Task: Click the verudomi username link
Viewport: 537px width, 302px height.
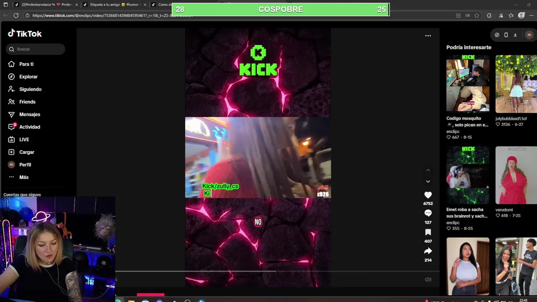Action: (504, 210)
